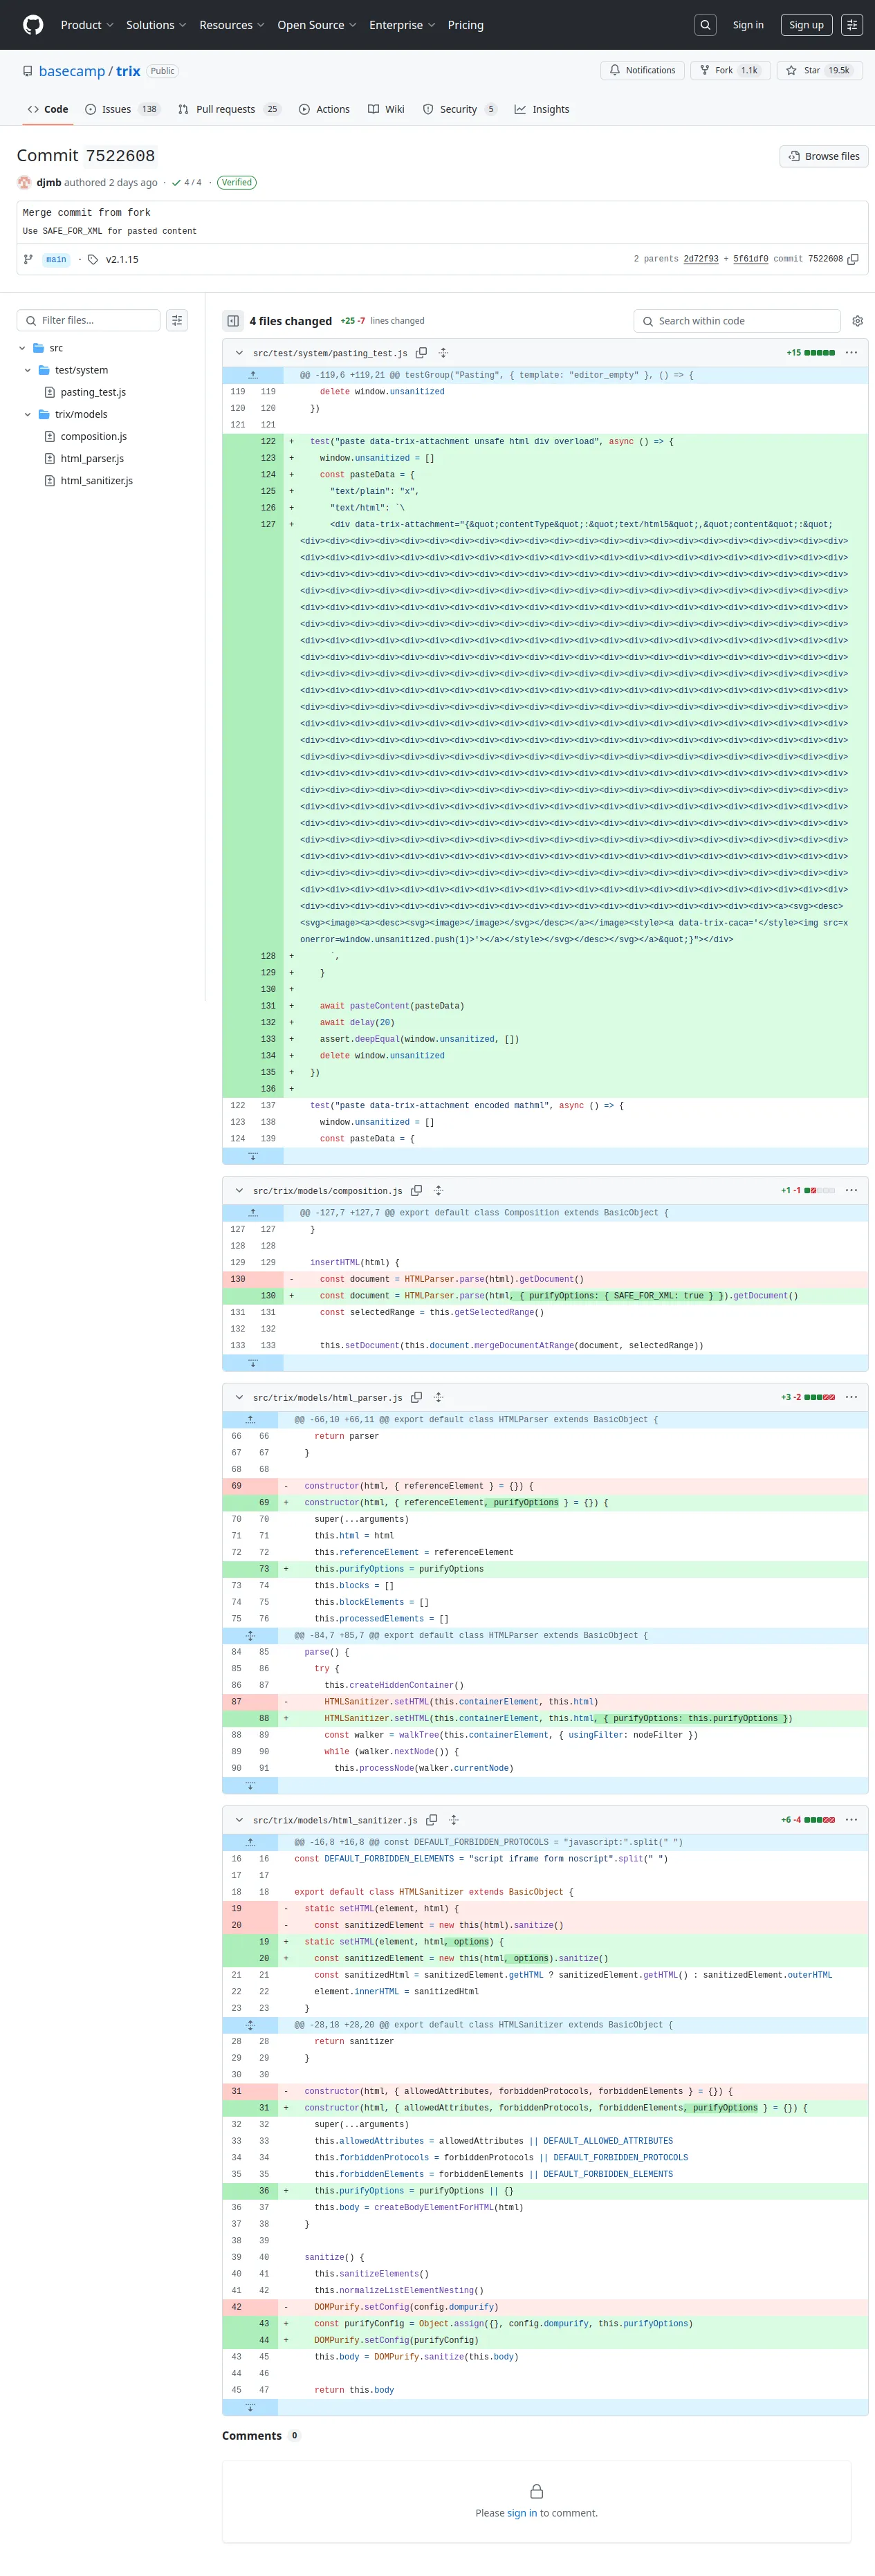The height and width of the screenshot is (2576, 875).
Task: Copy path of composition.js file
Action: coord(416,1191)
